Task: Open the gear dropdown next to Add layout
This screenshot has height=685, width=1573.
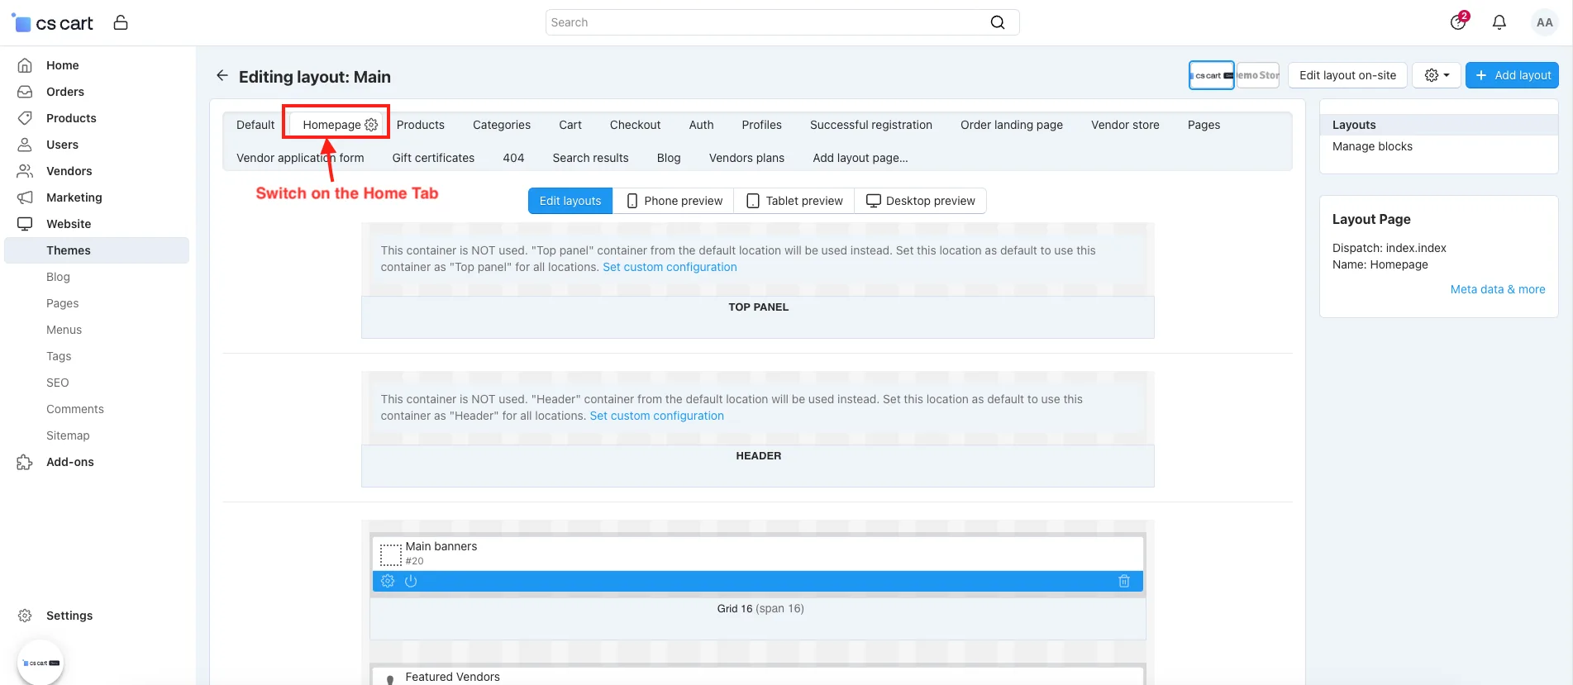Action: 1437,75
